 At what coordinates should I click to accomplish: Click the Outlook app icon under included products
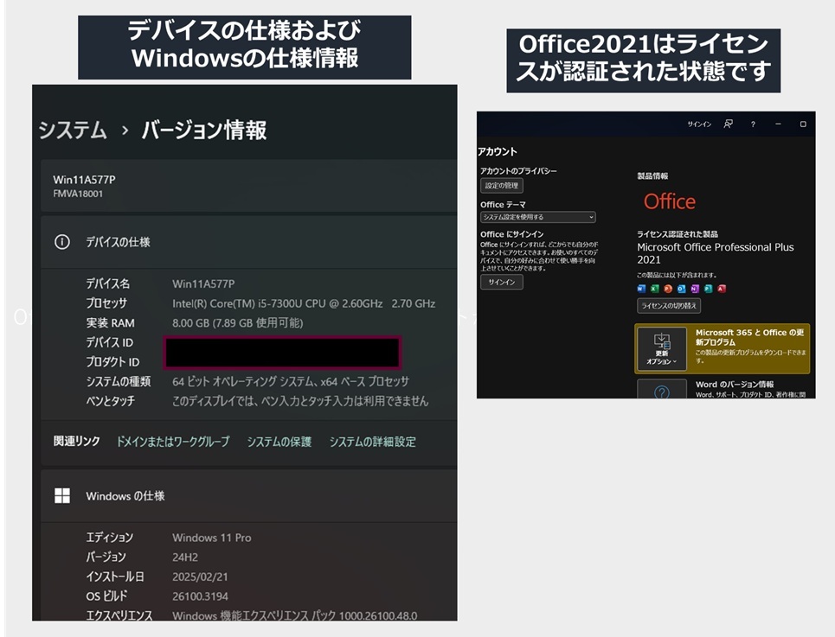coord(681,289)
